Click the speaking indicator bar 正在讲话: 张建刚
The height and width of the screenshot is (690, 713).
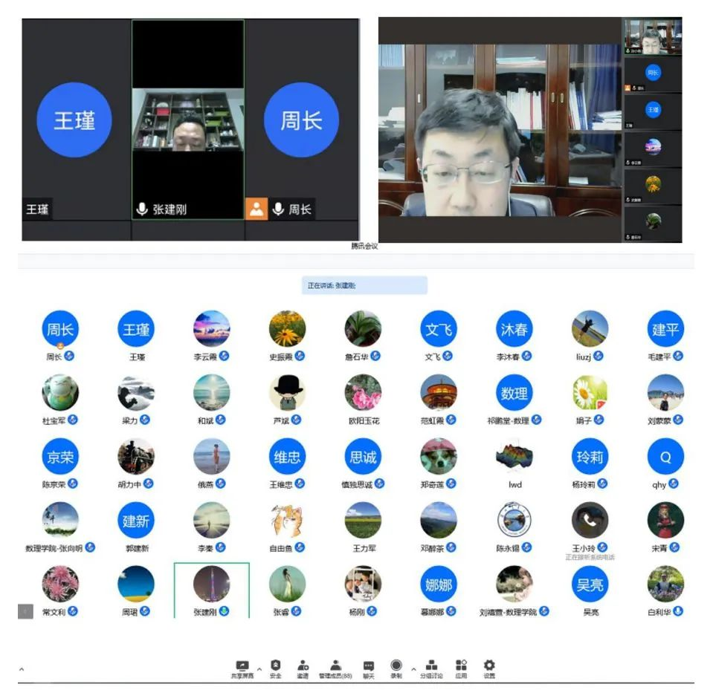[x=364, y=285]
